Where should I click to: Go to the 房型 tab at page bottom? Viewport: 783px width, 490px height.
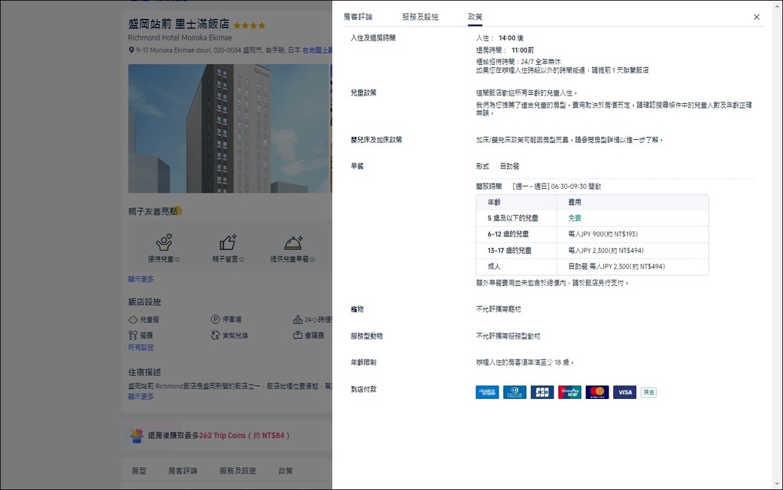pyautogui.click(x=139, y=471)
